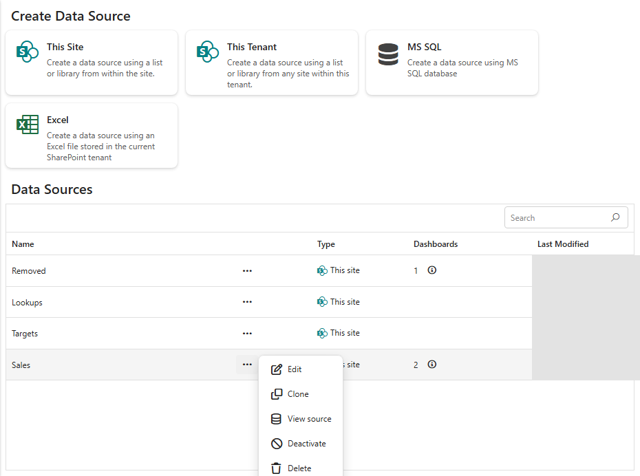
Task: Click the SharePoint icon on This Site card
Action: click(28, 52)
